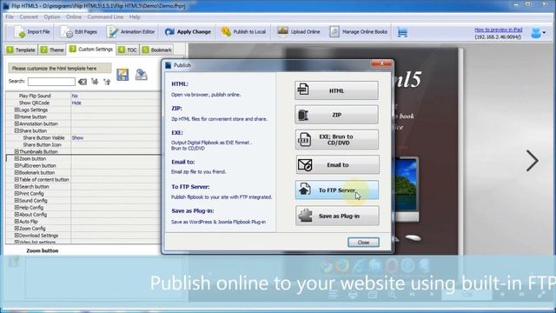
Task: Expand the Search button node
Action: pyautogui.click(x=17, y=186)
